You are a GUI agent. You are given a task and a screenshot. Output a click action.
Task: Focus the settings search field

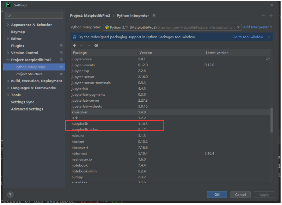pyautogui.click(x=34, y=16)
